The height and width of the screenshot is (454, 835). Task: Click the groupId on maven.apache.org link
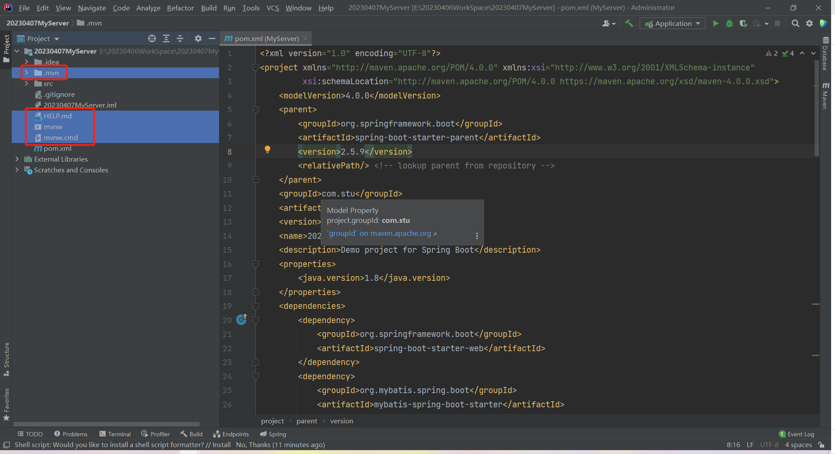380,234
